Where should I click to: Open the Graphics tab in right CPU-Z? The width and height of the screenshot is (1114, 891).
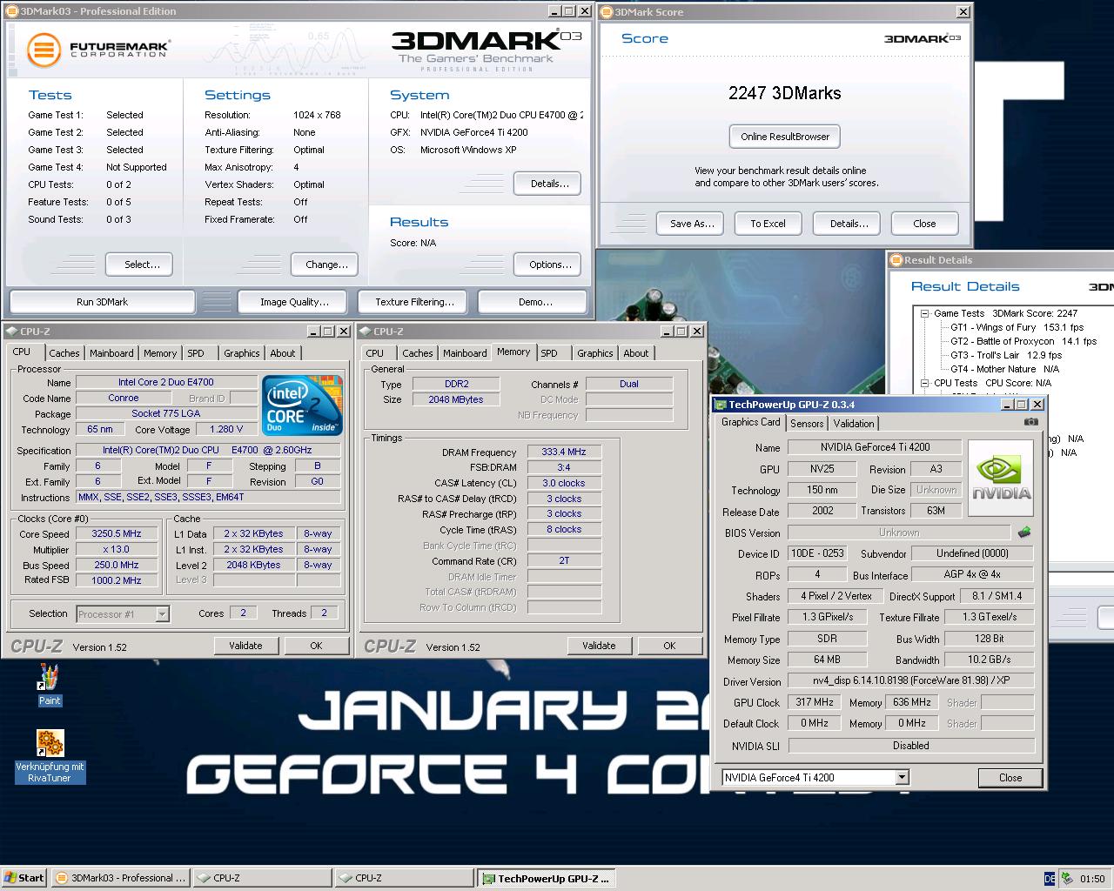click(595, 353)
